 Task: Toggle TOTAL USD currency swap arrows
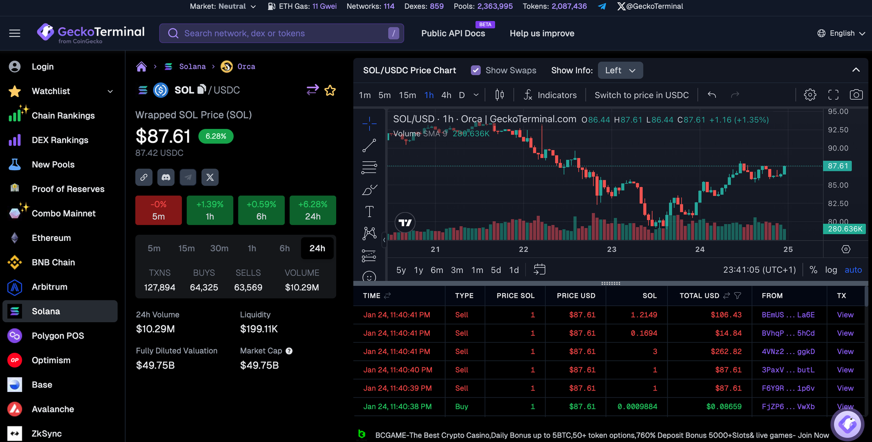[726, 296]
